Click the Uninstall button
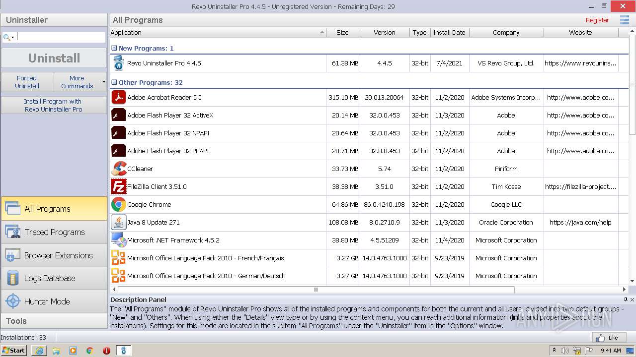Screen dimensions: 636x357 pos(54,58)
